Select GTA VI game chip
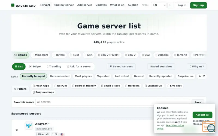 [131, 55]
